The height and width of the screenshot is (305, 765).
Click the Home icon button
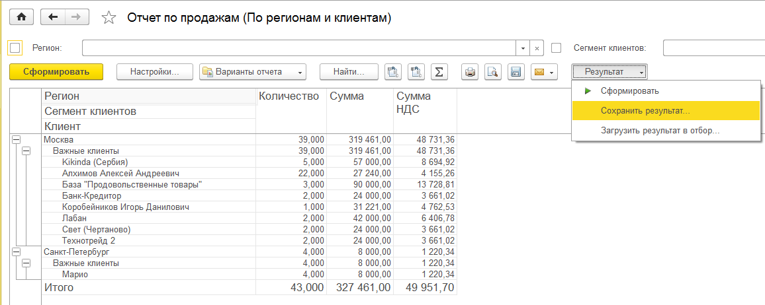pos(21,17)
